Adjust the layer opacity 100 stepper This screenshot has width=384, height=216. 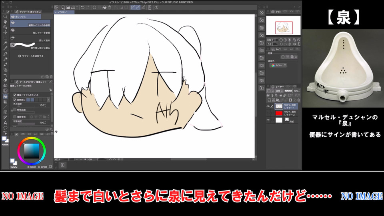299,91
